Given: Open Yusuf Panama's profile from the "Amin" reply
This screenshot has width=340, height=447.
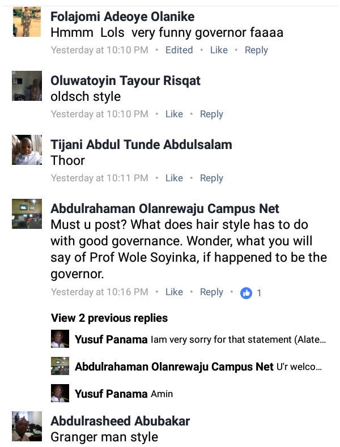Looking at the screenshot, I should coord(111,394).
